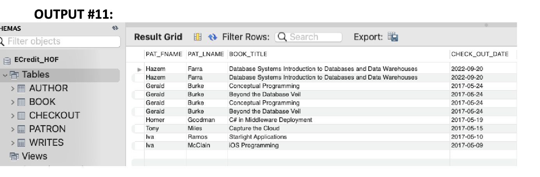Expand the CHECKOUT table node
This screenshot has width=540, height=177.
[13, 115]
